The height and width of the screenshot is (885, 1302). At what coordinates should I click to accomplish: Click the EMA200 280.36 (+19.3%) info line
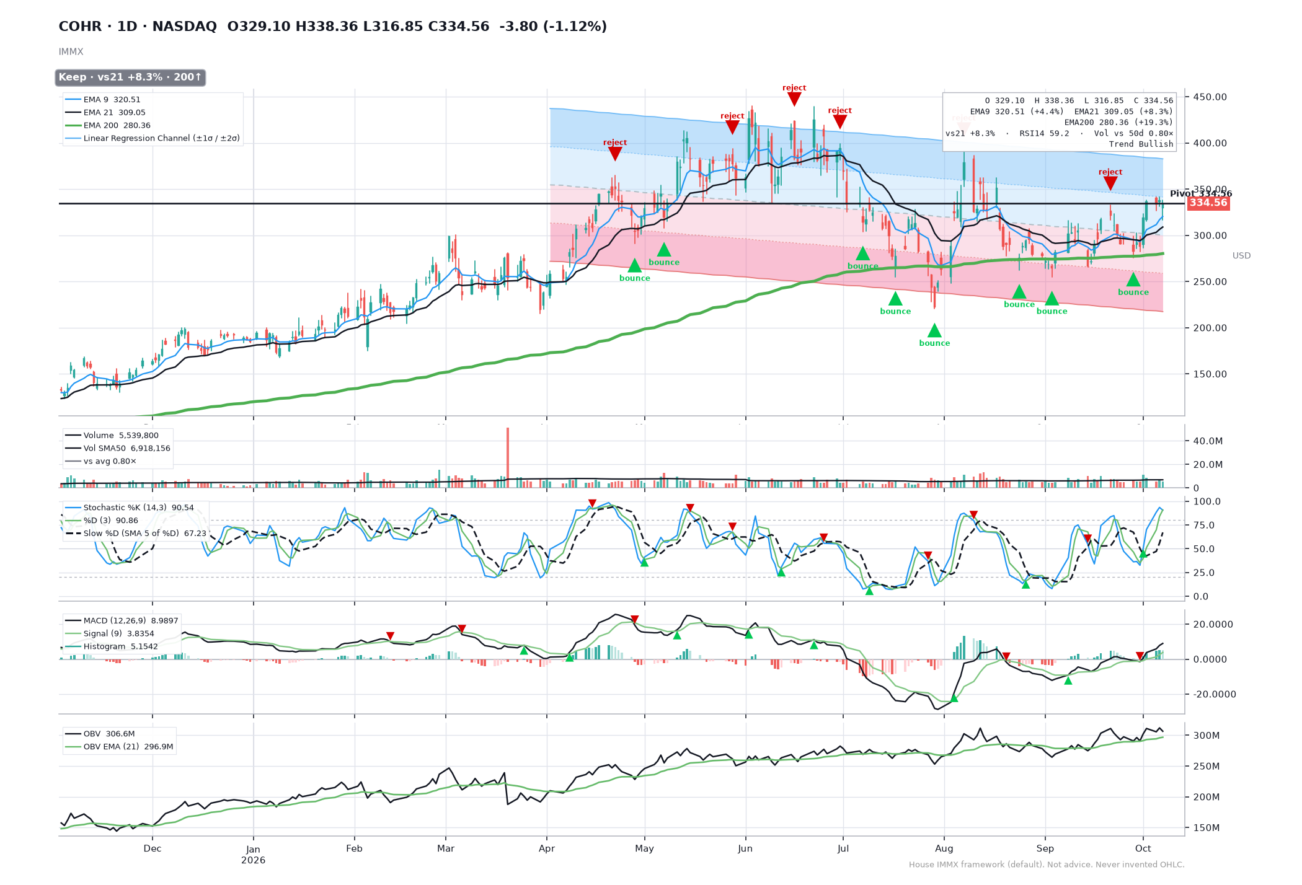[x=1118, y=123]
